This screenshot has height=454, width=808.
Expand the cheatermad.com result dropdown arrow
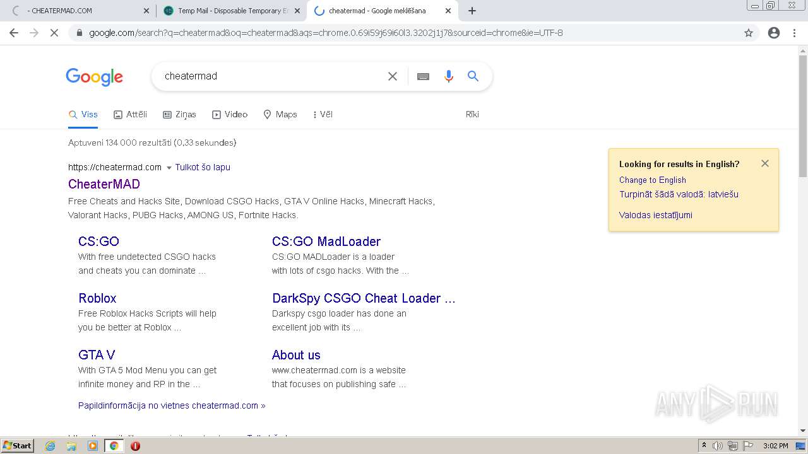(x=169, y=168)
